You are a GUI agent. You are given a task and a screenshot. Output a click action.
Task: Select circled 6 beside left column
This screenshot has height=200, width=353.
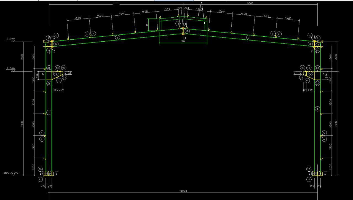coord(42,139)
